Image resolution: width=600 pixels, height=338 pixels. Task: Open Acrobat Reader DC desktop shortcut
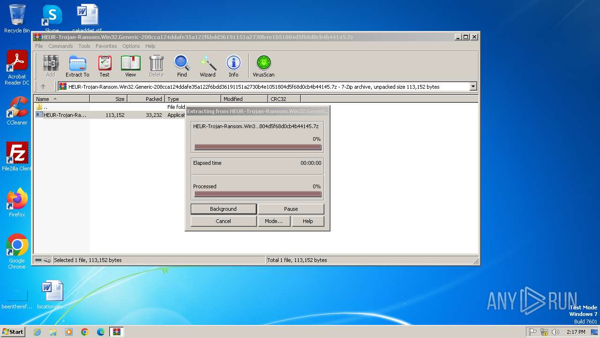tap(17, 68)
